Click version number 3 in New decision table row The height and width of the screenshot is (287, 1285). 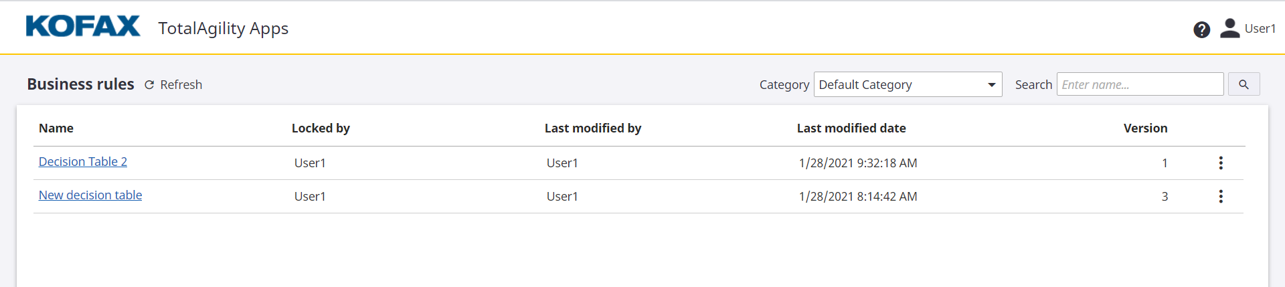pyautogui.click(x=1165, y=197)
